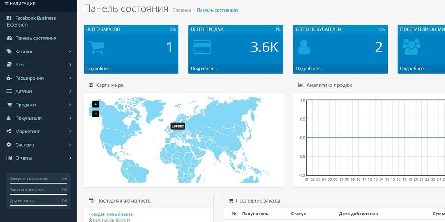
Task: Click the tags icon next to Каталог
Action: [9, 51]
